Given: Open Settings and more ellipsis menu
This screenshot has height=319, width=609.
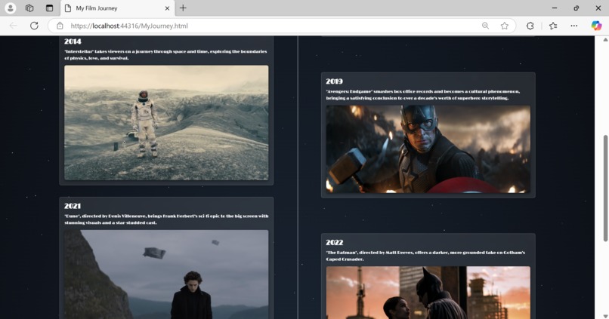Looking at the screenshot, I should click(x=573, y=26).
